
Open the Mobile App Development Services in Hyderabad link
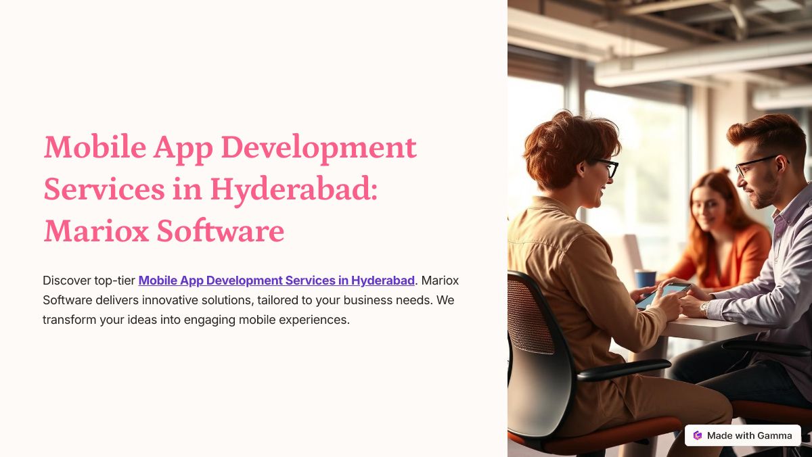(276, 281)
